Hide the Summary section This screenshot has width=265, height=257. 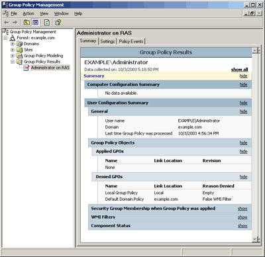click(x=243, y=76)
